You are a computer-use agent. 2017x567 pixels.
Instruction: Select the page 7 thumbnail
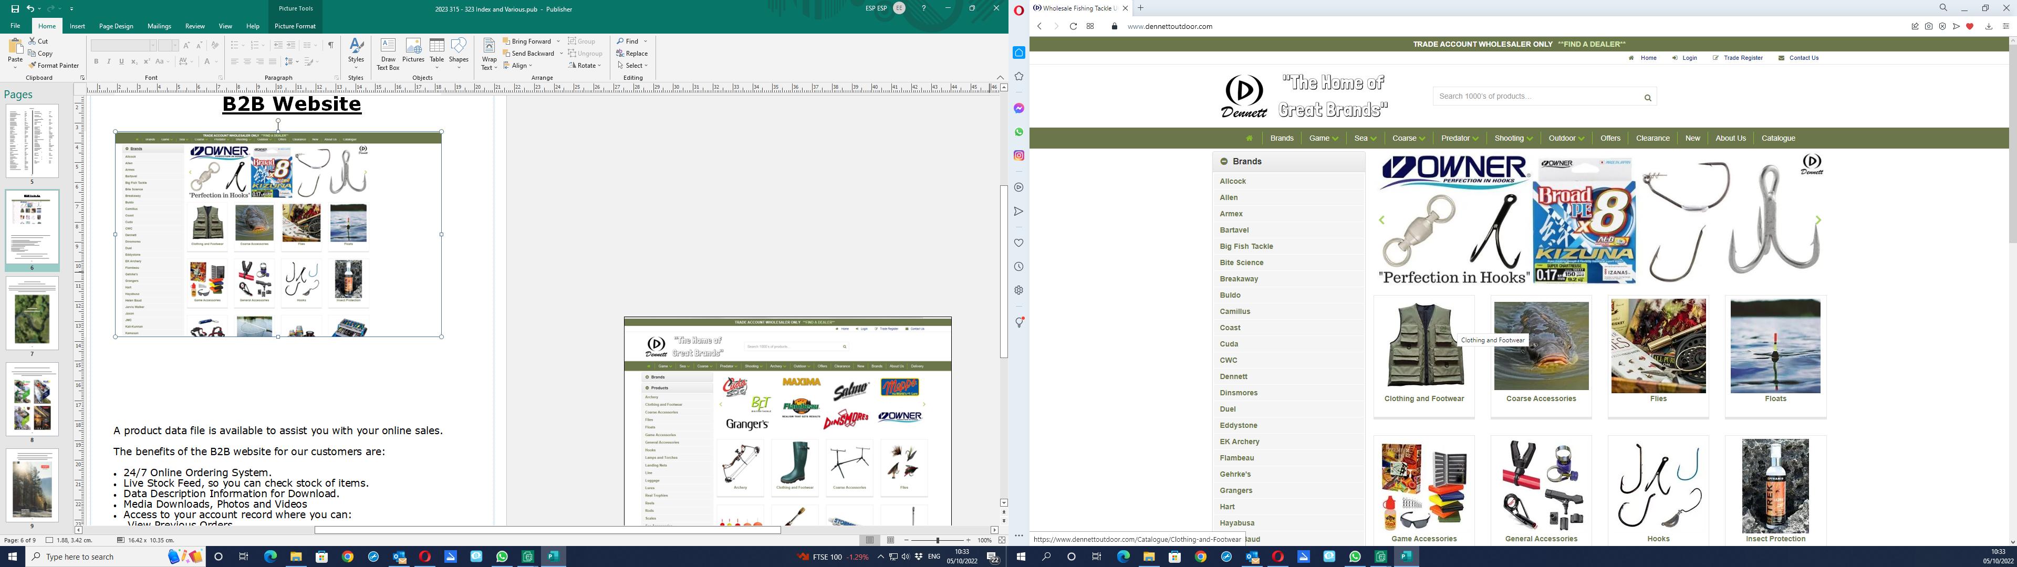click(x=32, y=313)
